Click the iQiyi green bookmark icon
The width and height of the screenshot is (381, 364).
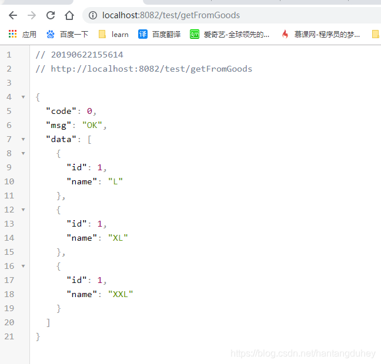click(195, 34)
